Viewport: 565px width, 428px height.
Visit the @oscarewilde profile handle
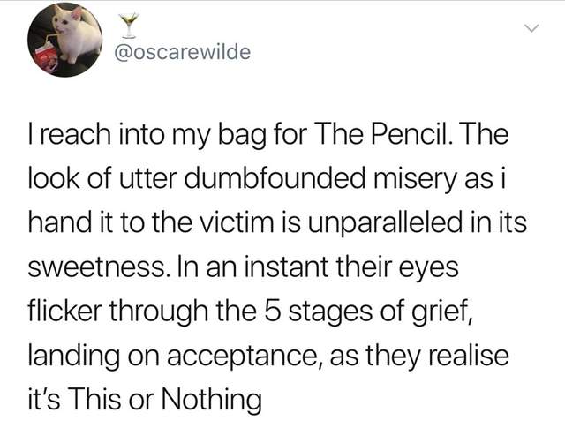click(x=183, y=52)
